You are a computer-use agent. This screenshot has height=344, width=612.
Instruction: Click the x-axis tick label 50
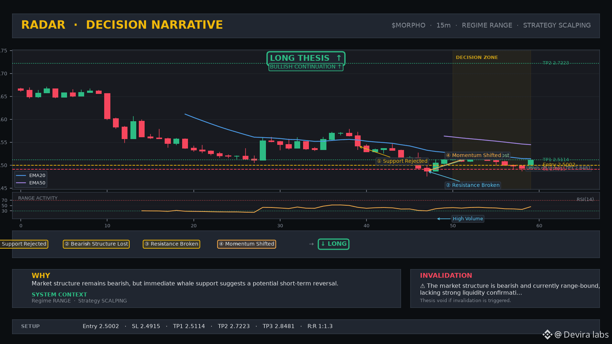click(453, 226)
